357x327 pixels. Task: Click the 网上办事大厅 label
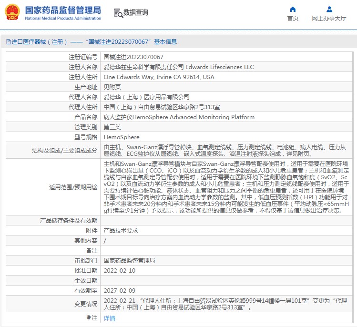tap(329, 18)
